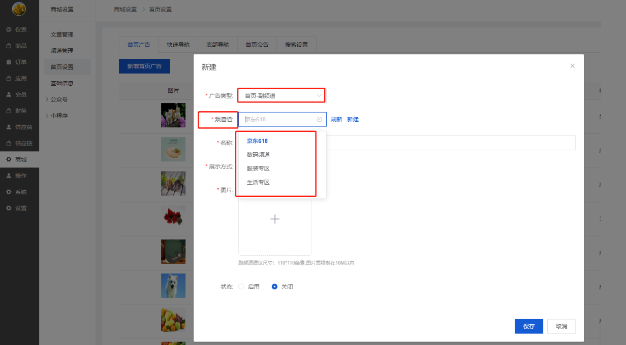Select the 关闭 status radio button

coord(275,287)
